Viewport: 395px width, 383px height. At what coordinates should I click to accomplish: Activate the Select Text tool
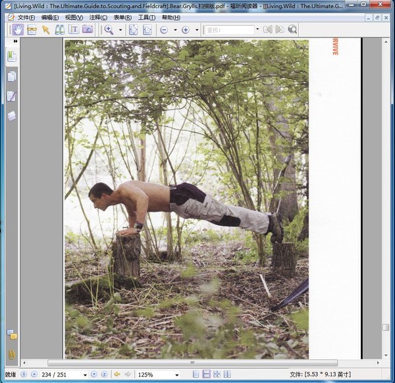point(32,30)
